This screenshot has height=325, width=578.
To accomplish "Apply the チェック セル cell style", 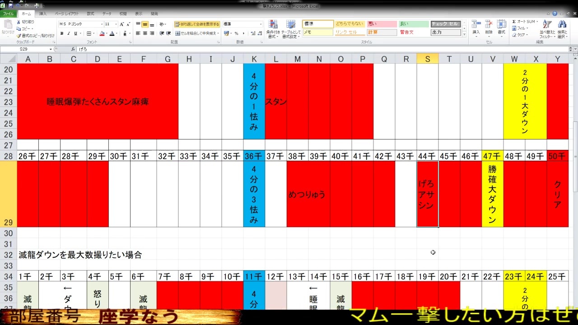I will [445, 23].
